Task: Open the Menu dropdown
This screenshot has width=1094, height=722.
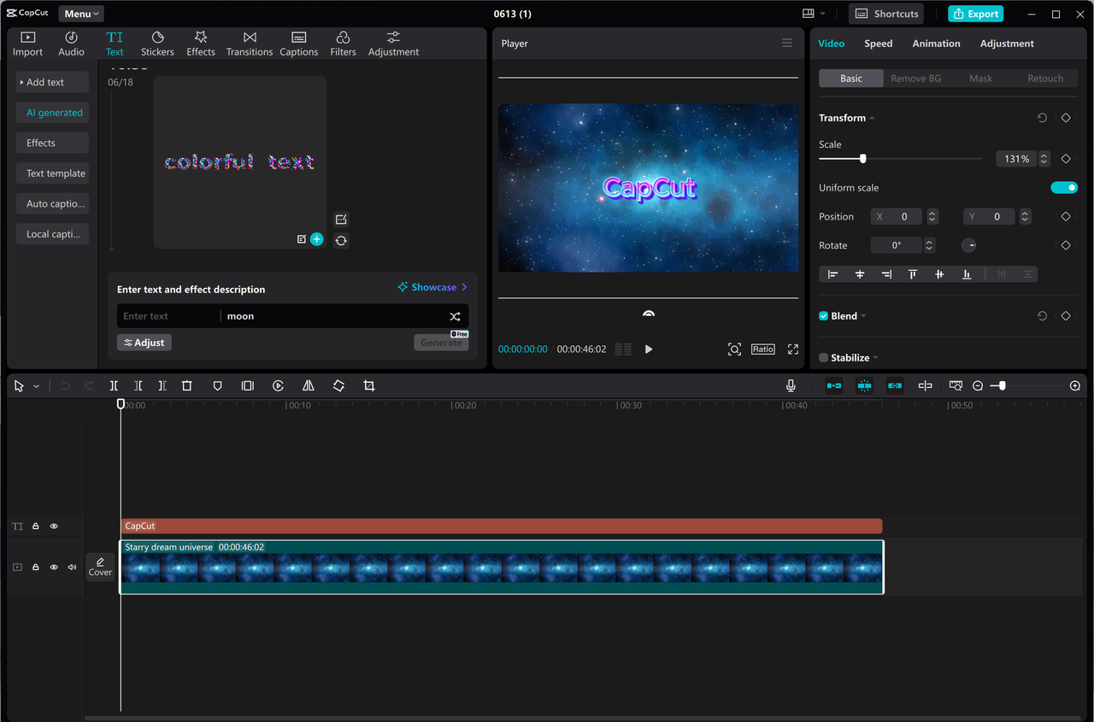Action: pos(80,13)
